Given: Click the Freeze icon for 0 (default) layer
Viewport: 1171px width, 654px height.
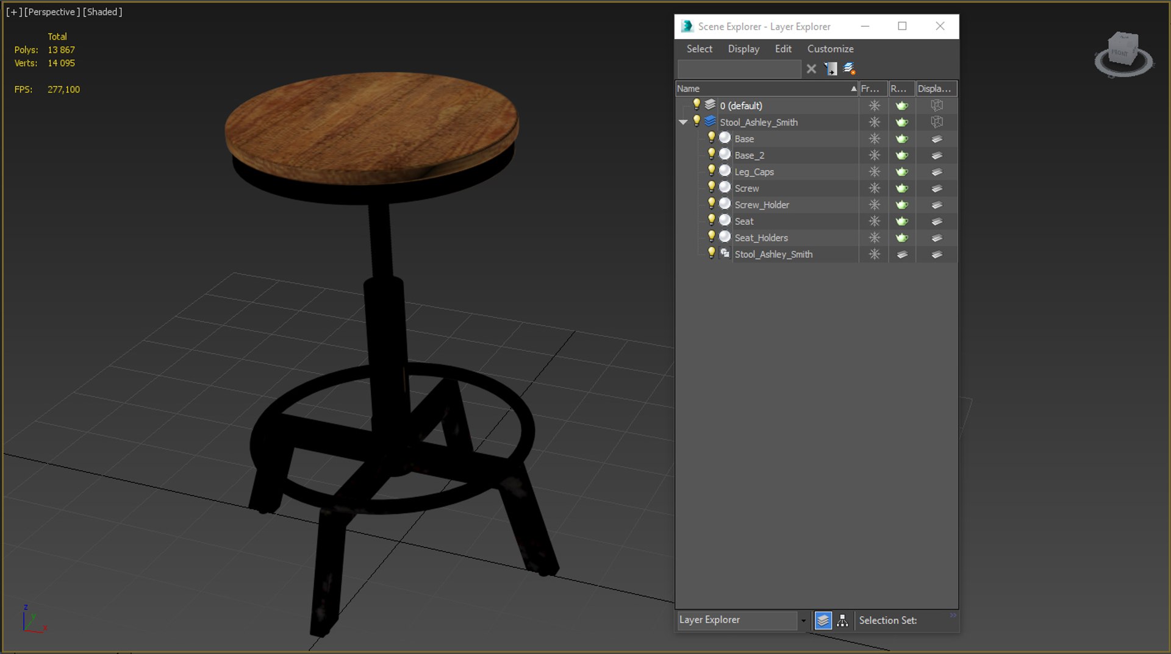Looking at the screenshot, I should [874, 105].
